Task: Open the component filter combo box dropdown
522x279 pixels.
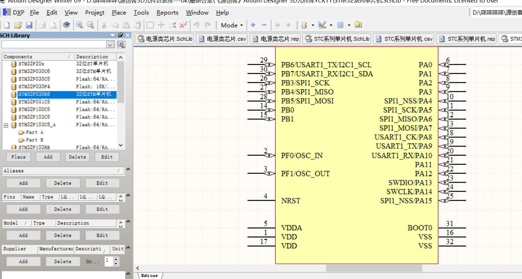Action: click(110, 45)
